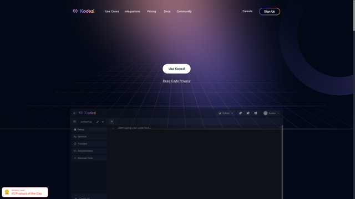Click the Product Hunt medal icon
This screenshot has width=355, height=199.
point(7,192)
